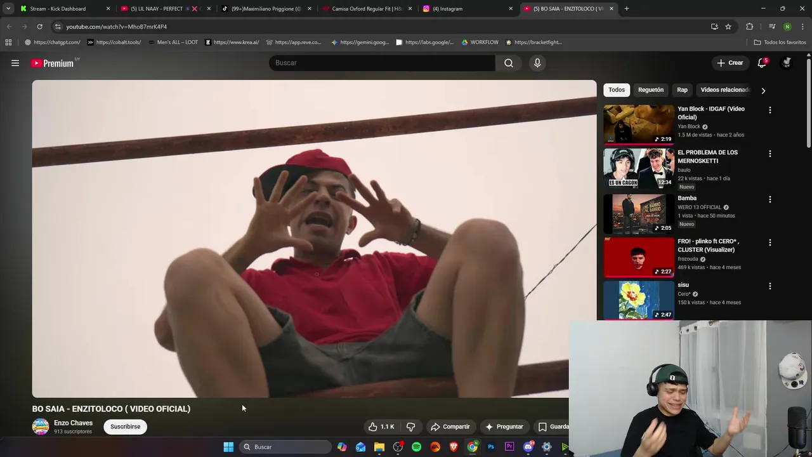Click the Chrome address bar URL

tap(116, 27)
